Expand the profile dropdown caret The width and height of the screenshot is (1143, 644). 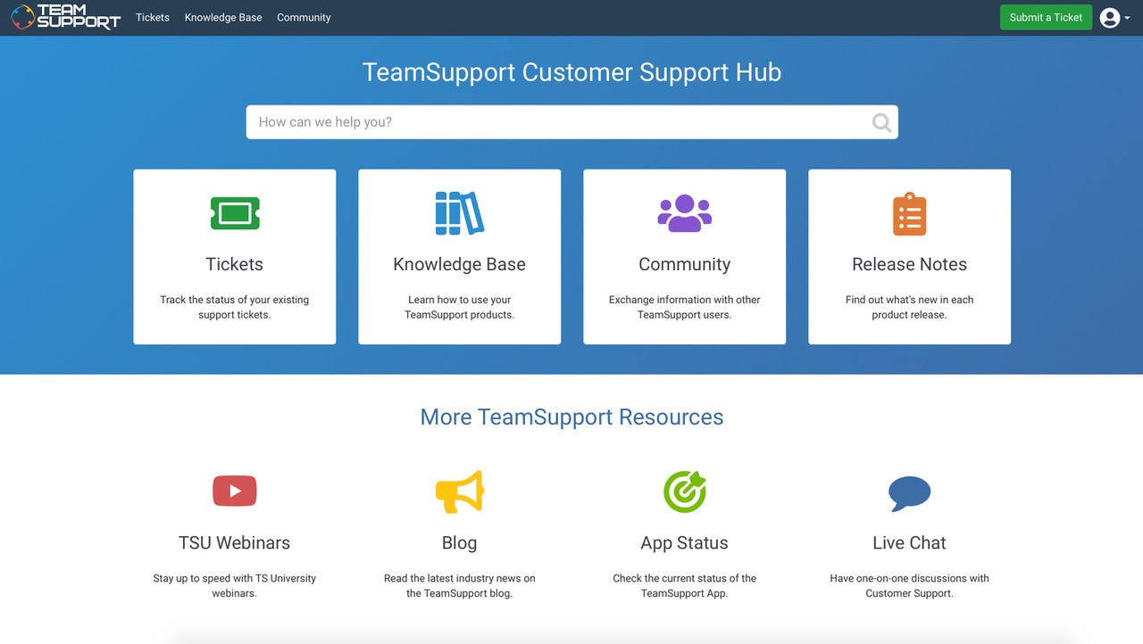[1127, 18]
